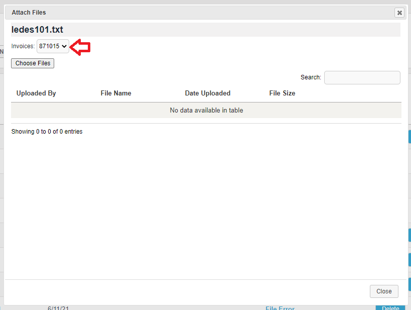Click the Invoices label text
The image size is (411, 310).
[x=23, y=46]
